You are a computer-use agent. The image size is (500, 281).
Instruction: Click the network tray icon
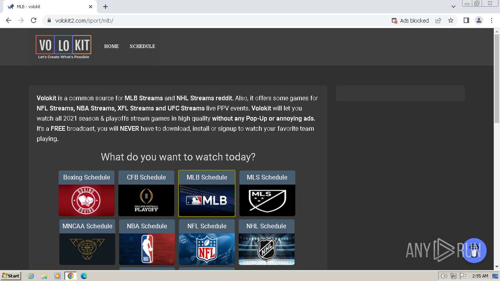point(454,276)
